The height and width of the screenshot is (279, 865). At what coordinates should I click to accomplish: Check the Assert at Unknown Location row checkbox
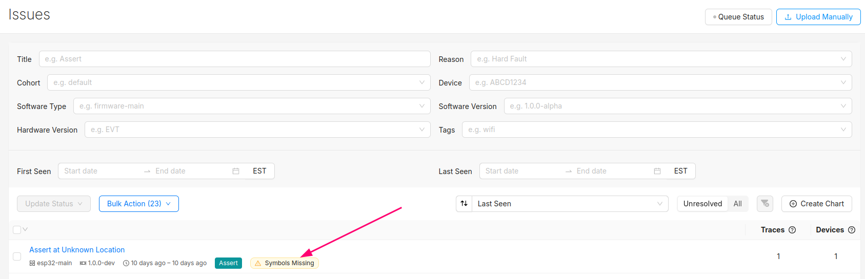click(x=17, y=256)
